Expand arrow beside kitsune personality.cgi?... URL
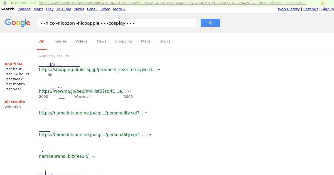This screenshot has width=334, height=175. (x=146, y=113)
